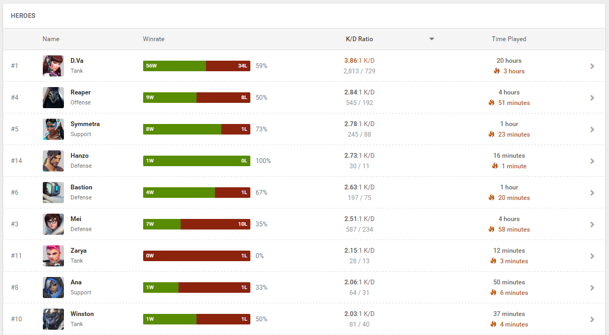Open Bastion hero name link
This screenshot has width=609, height=335.
[81, 187]
